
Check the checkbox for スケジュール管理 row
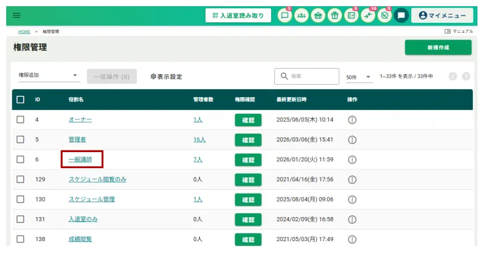20,199
